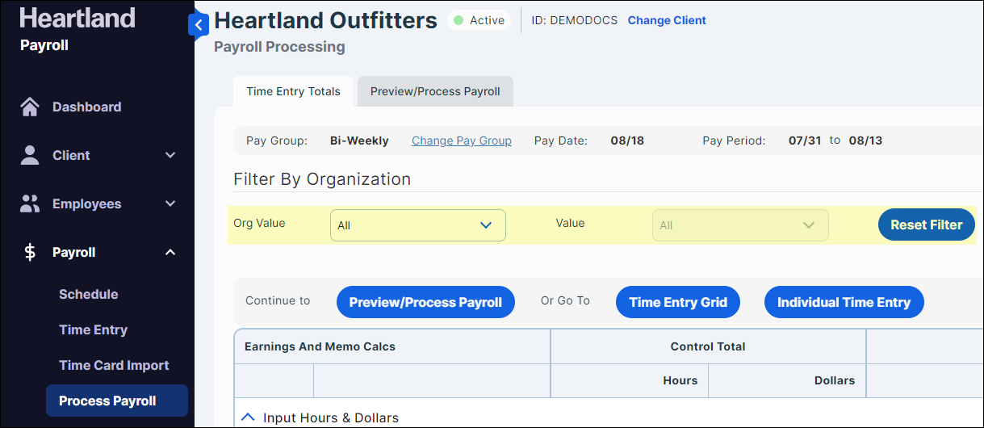Image resolution: width=984 pixels, height=428 pixels.
Task: Go to Time Entry Grid
Action: pos(678,302)
